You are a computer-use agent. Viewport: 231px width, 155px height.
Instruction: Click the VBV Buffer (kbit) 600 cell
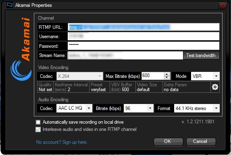tap(123, 87)
